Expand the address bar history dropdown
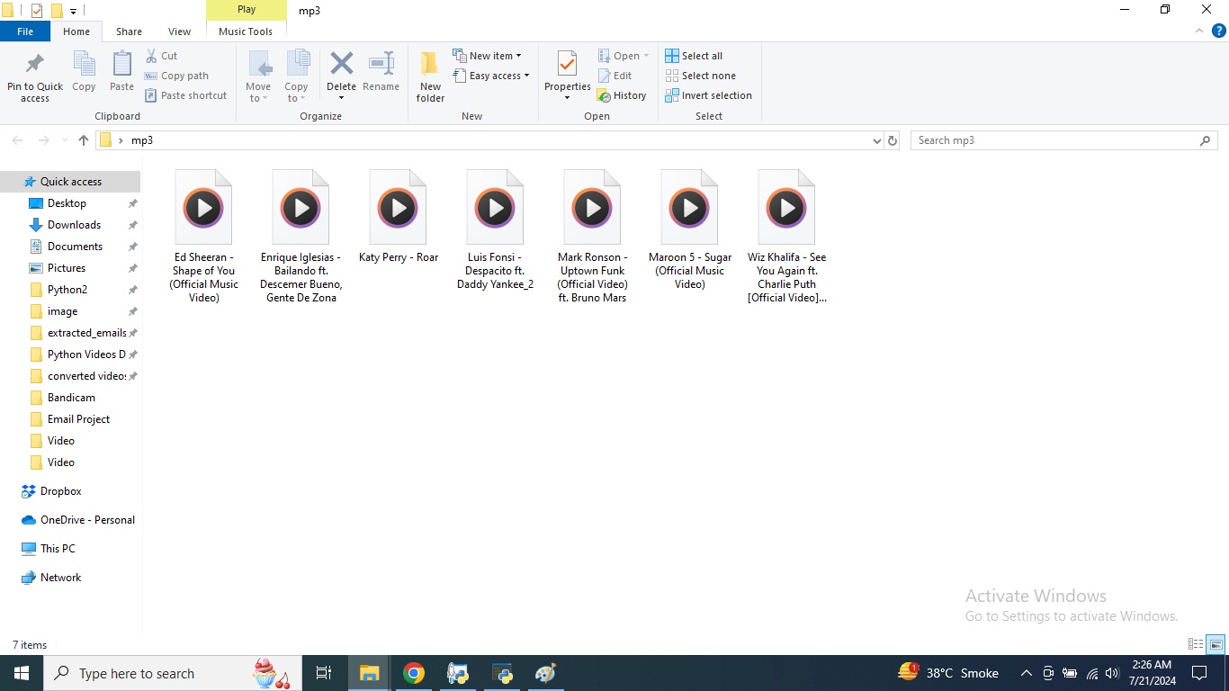The image size is (1229, 691). [877, 140]
